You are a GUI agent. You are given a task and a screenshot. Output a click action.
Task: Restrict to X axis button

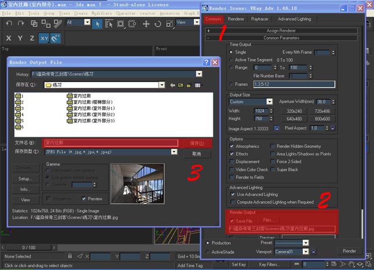(x=9, y=38)
